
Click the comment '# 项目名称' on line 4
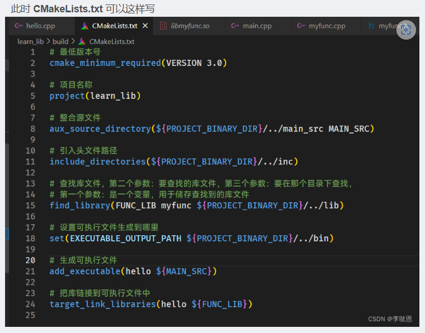pyautogui.click(x=71, y=85)
